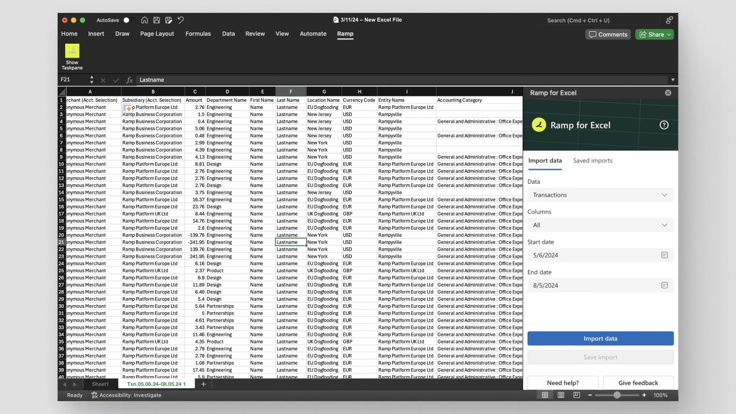Screen dimensions: 736x414
Task: Close the Ramp for Excel taskpane
Action: (668, 93)
